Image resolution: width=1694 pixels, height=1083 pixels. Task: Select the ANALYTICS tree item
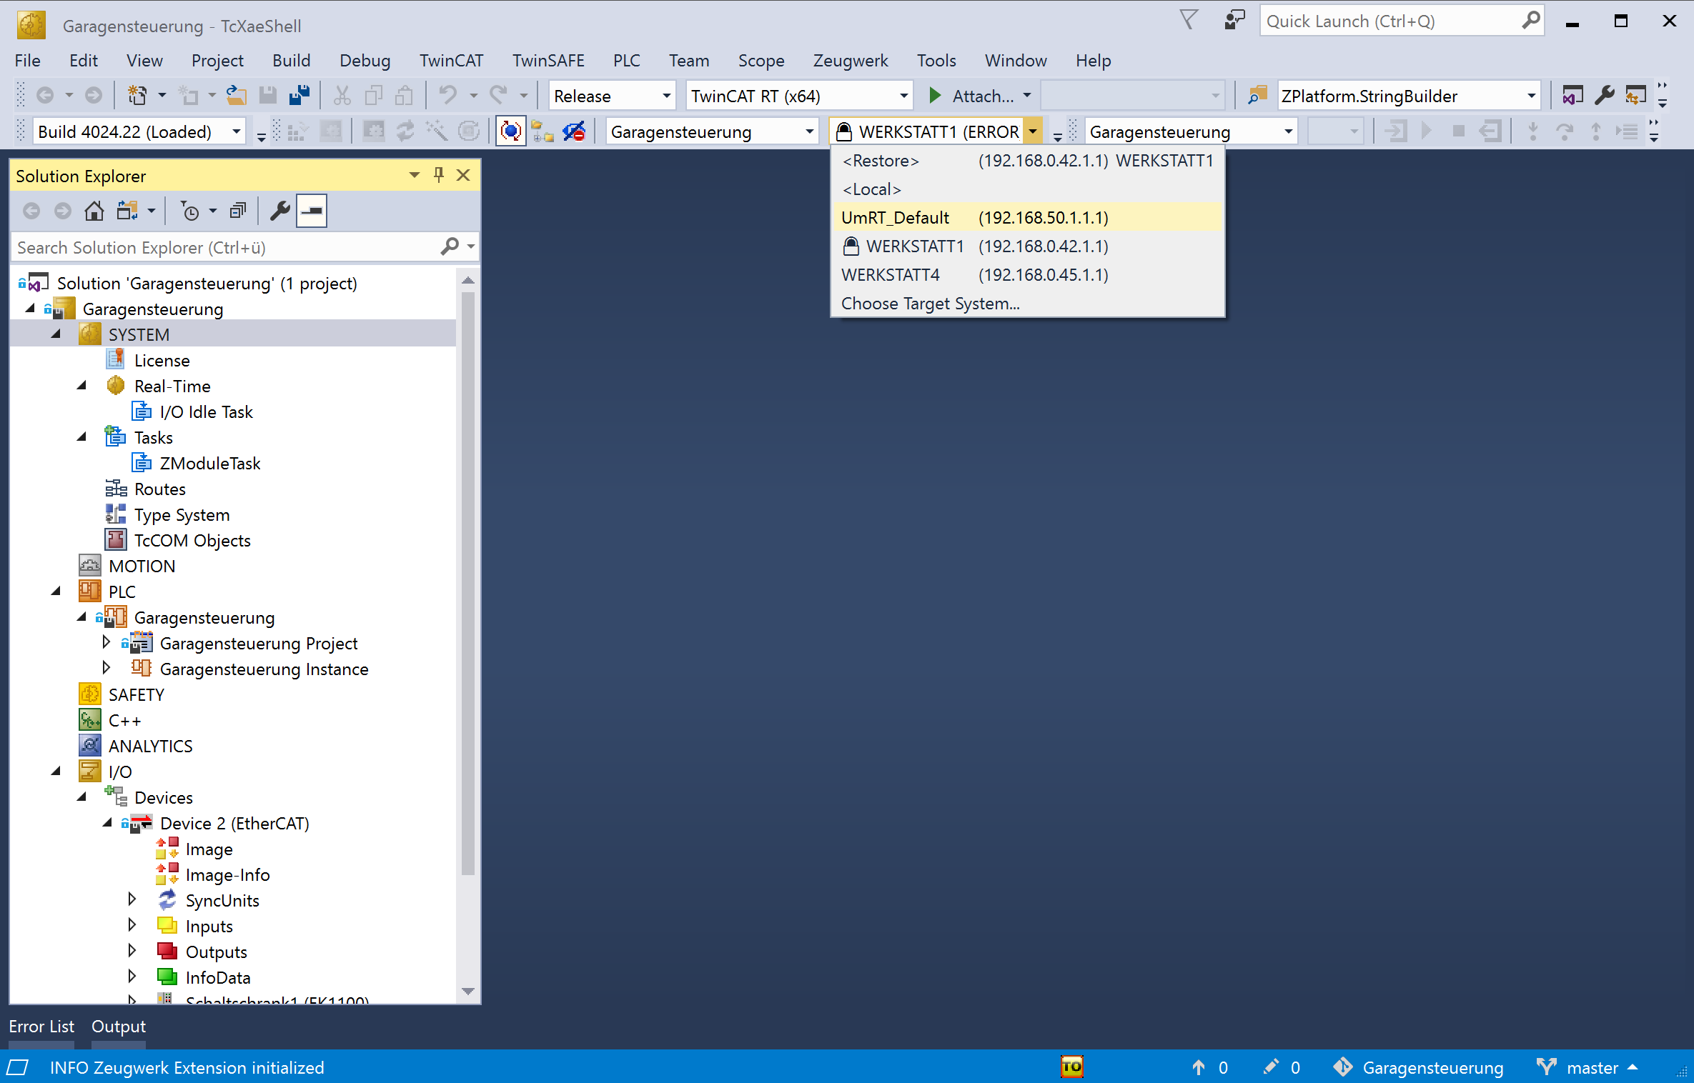click(x=150, y=746)
